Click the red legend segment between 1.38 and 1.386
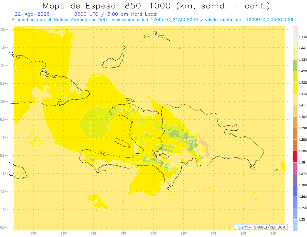This screenshot has height=237, width=307. [x=295, y=156]
